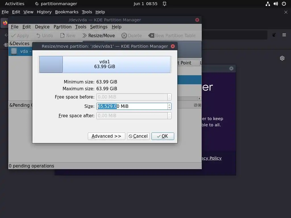Open Firefox History menu
The width and height of the screenshot is (291, 218).
coord(44,12)
